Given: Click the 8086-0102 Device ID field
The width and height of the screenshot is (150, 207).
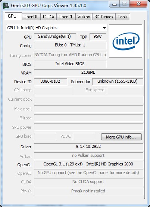Looking at the screenshot, I should point(50,82).
